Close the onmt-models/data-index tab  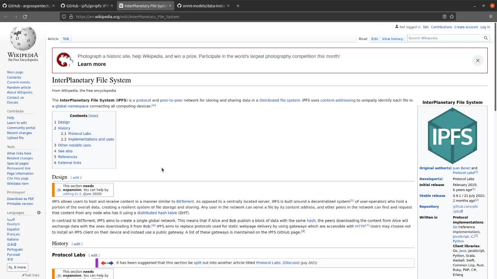coord(228,6)
